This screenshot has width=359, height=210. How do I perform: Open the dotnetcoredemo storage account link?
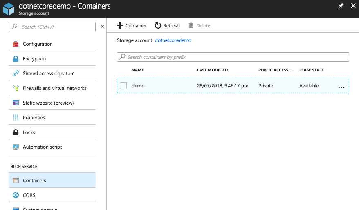173,40
